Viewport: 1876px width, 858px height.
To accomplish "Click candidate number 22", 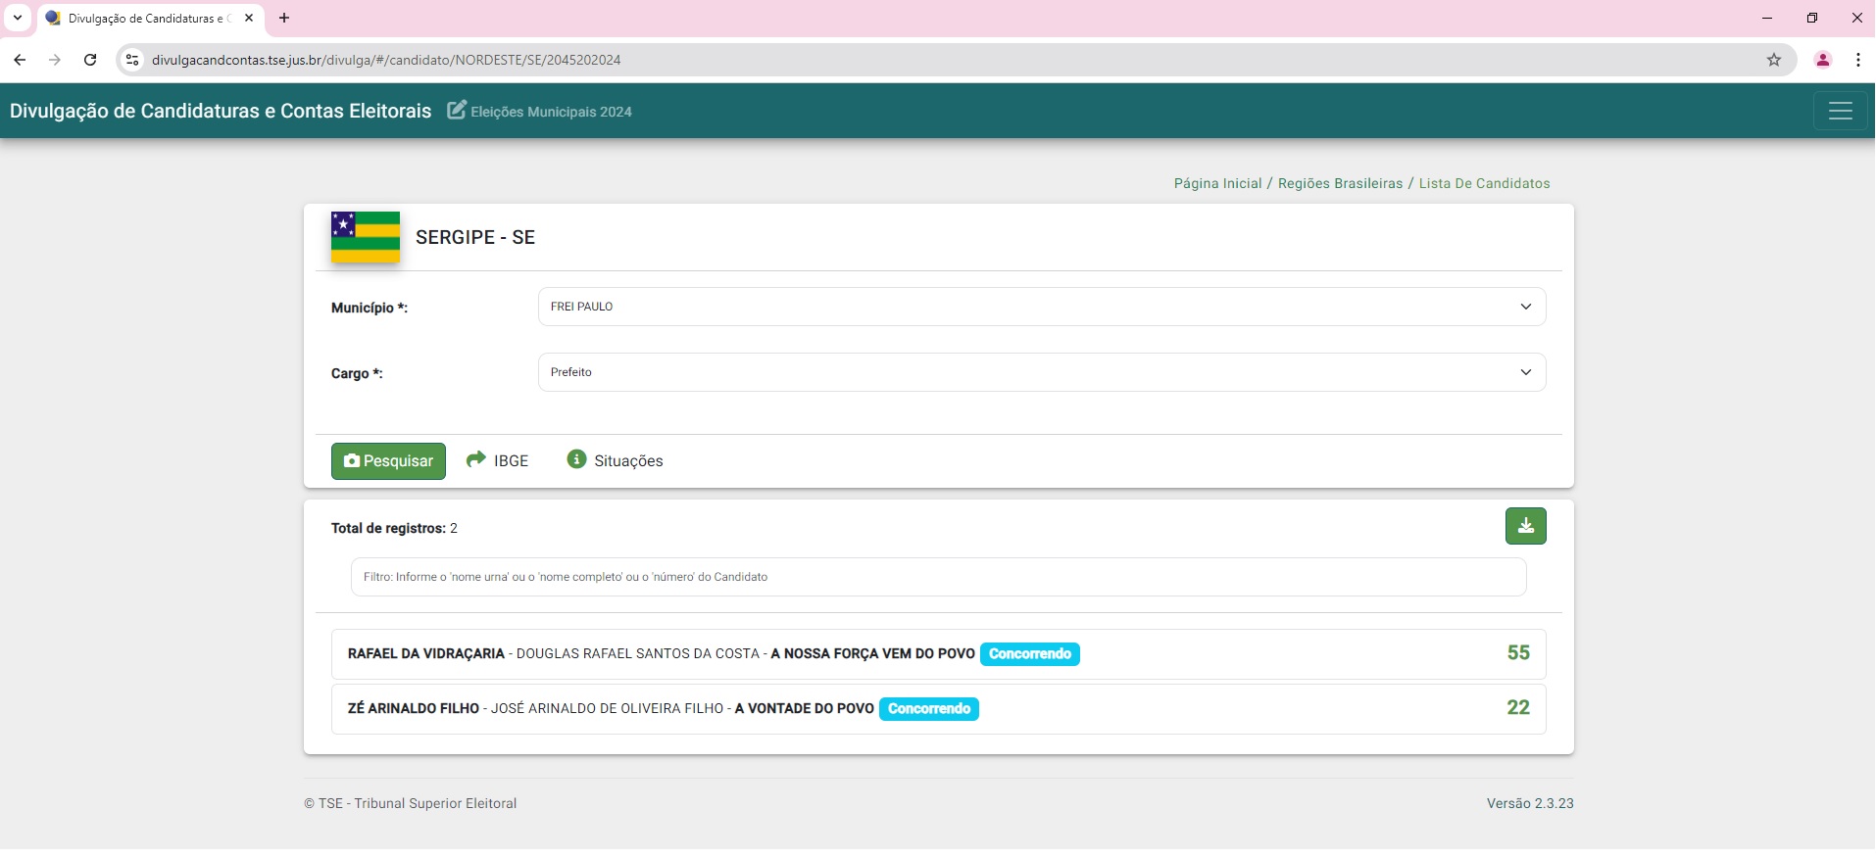I will click(x=1518, y=708).
